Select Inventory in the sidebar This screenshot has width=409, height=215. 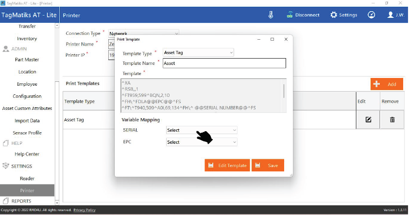pos(27,39)
